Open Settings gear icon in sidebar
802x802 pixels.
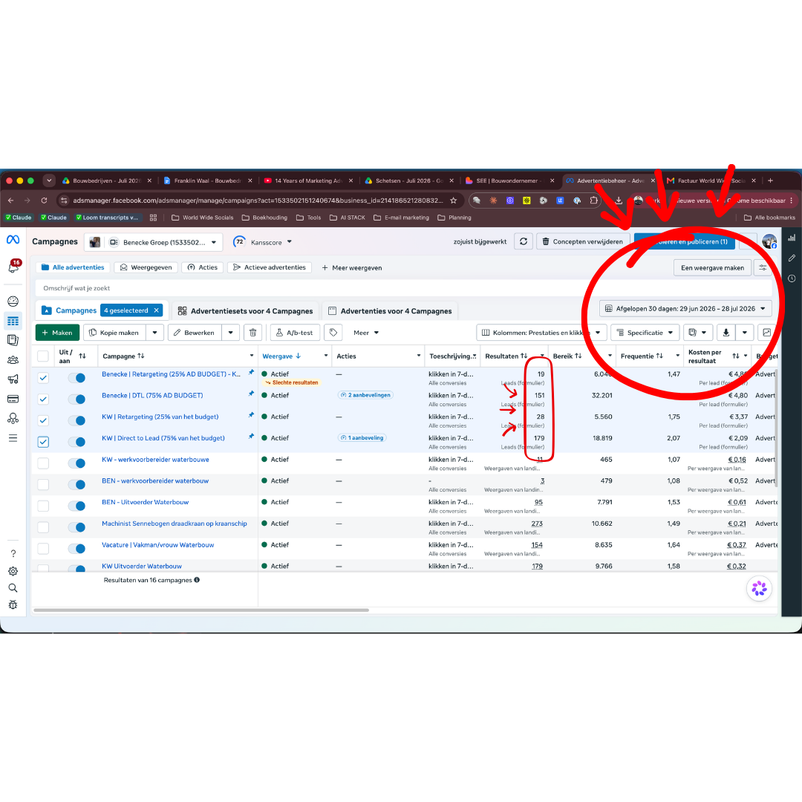13,571
